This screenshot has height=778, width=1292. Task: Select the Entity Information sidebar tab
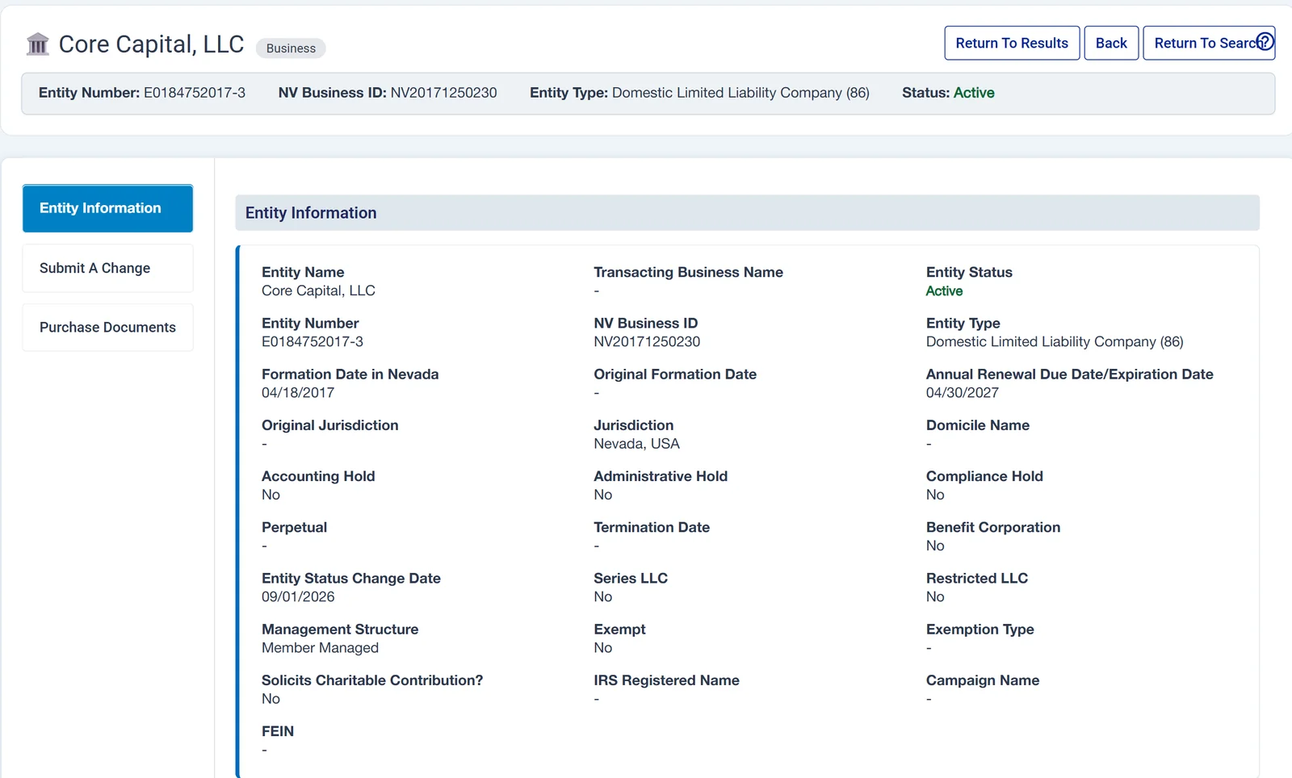click(x=107, y=208)
